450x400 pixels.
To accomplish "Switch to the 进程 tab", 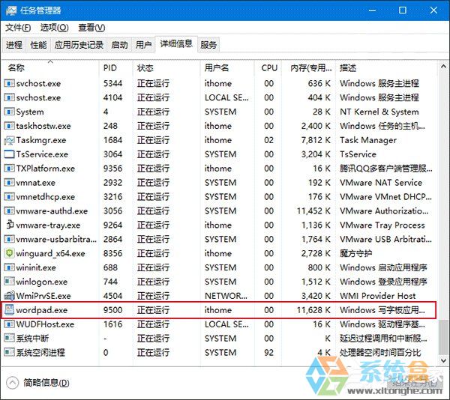I will [14, 45].
